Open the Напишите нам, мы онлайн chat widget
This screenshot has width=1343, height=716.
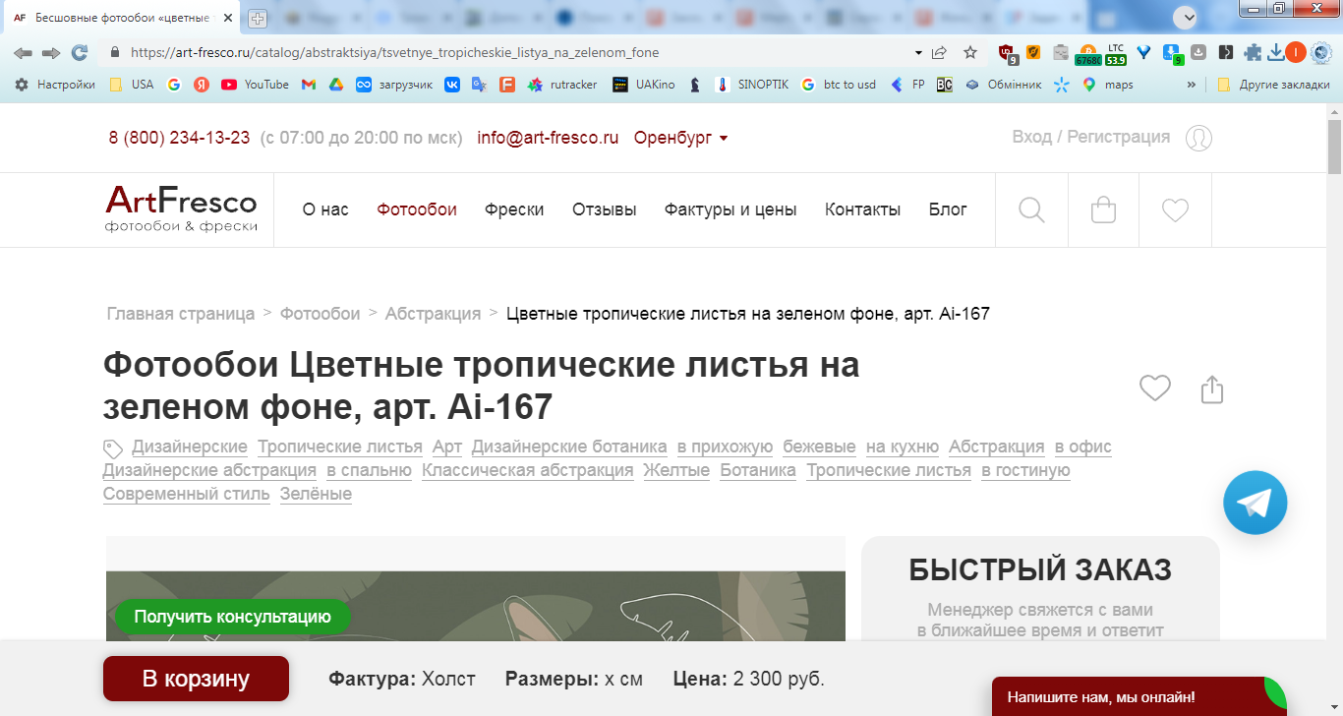(x=1139, y=696)
